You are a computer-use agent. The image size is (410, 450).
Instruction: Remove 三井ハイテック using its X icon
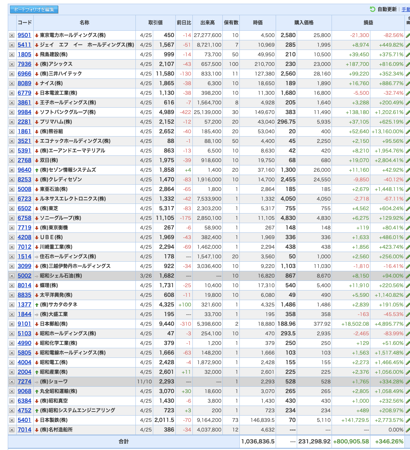pyautogui.click(x=12, y=74)
